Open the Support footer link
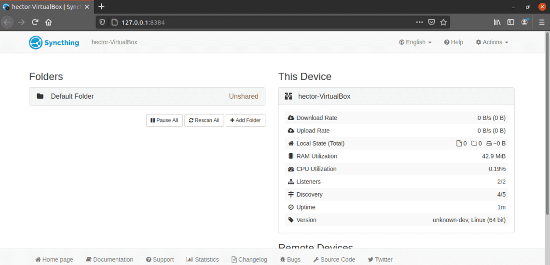Viewport: 550px width, 265px height. pos(160,259)
